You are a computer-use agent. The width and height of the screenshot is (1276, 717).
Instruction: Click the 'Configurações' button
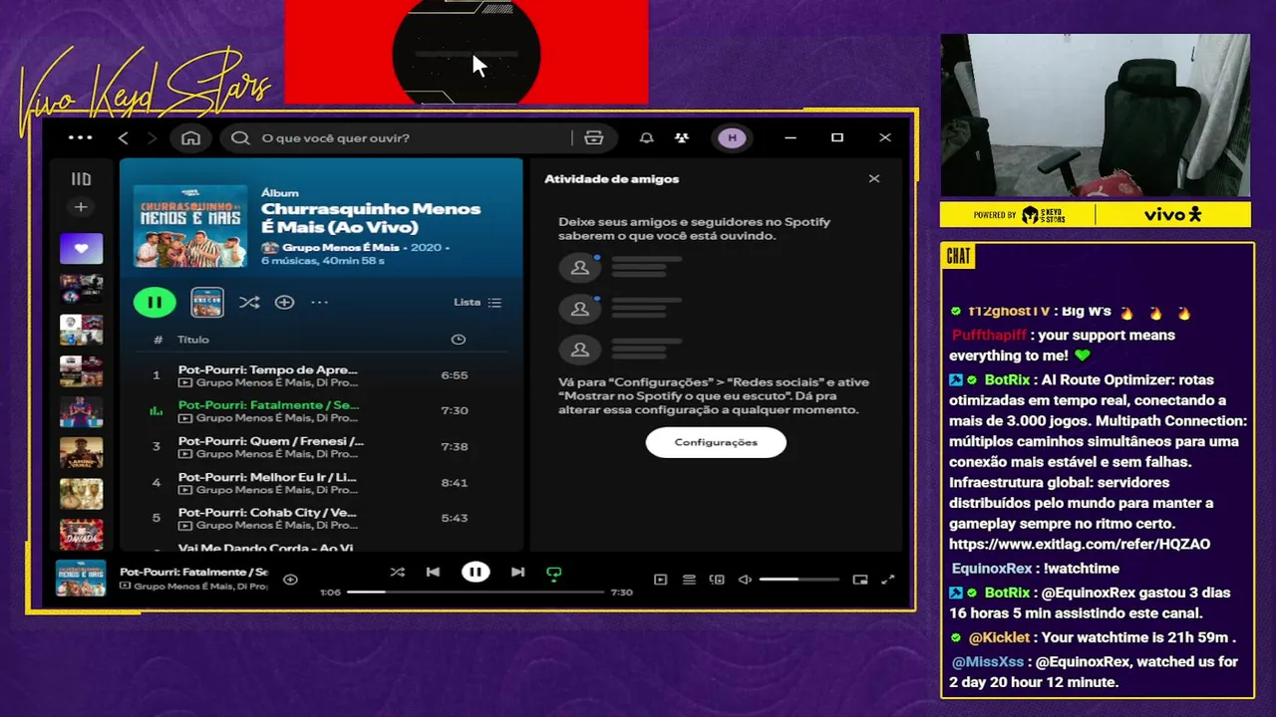coord(716,442)
